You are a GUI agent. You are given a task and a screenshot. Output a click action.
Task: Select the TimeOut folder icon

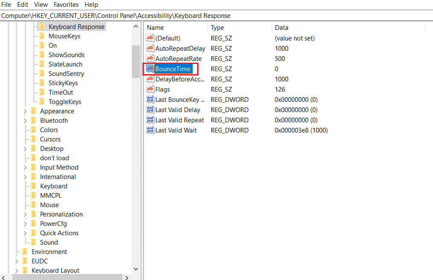pos(42,92)
